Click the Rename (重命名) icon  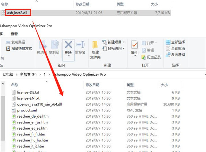tap(80, 45)
